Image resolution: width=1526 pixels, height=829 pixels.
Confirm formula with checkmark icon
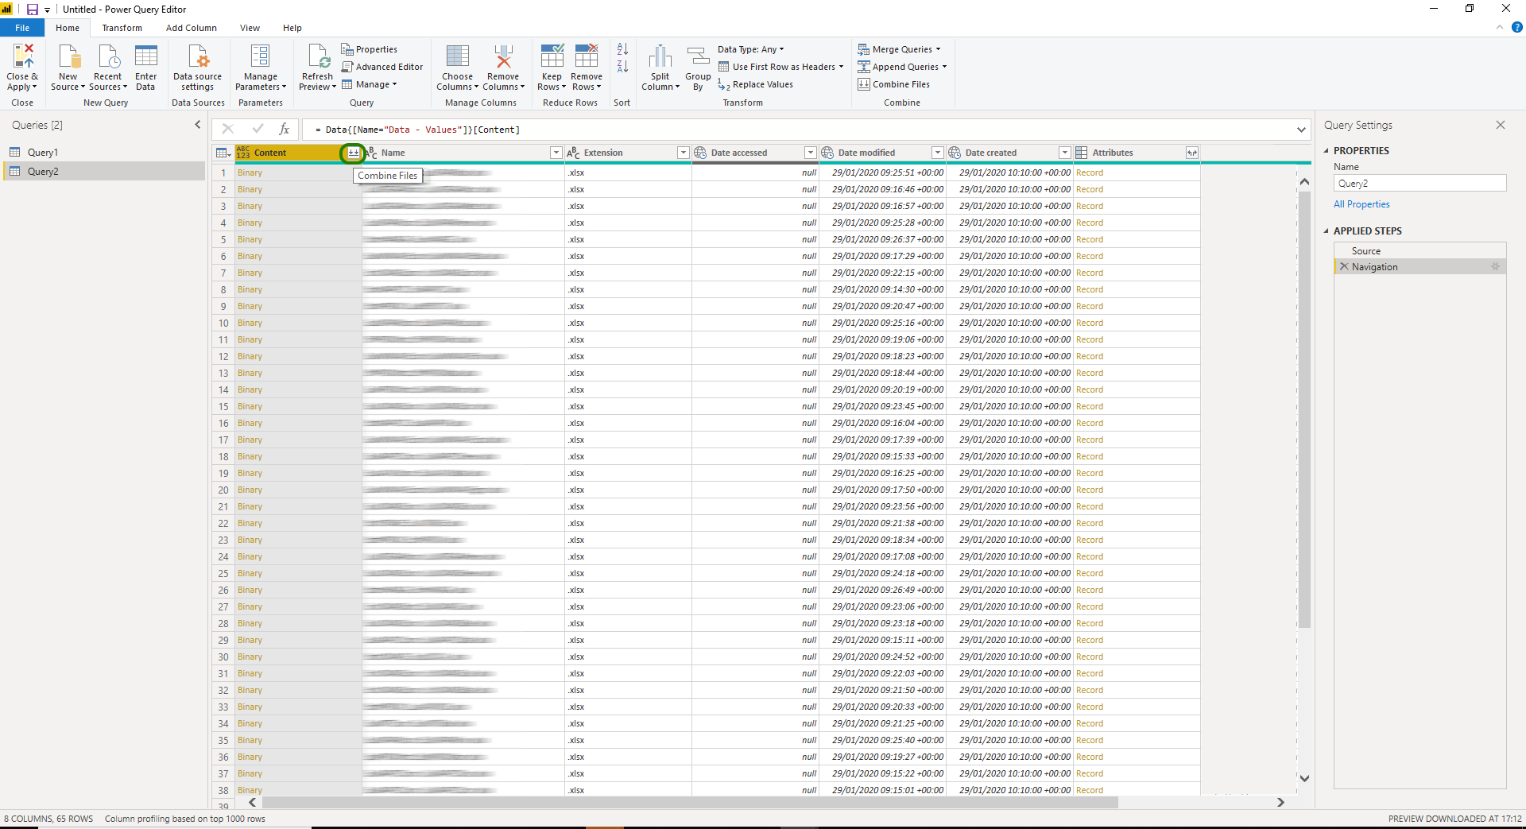tap(258, 129)
